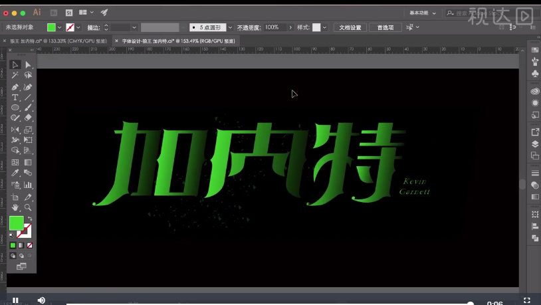Screen dimensions: 541x305
Task: Open 样式 graphic style dropdown
Action: (325, 27)
